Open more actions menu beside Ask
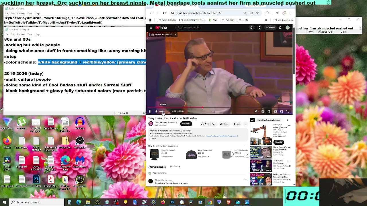Image resolution: width=367 pixels, height=206 pixels. [245, 124]
